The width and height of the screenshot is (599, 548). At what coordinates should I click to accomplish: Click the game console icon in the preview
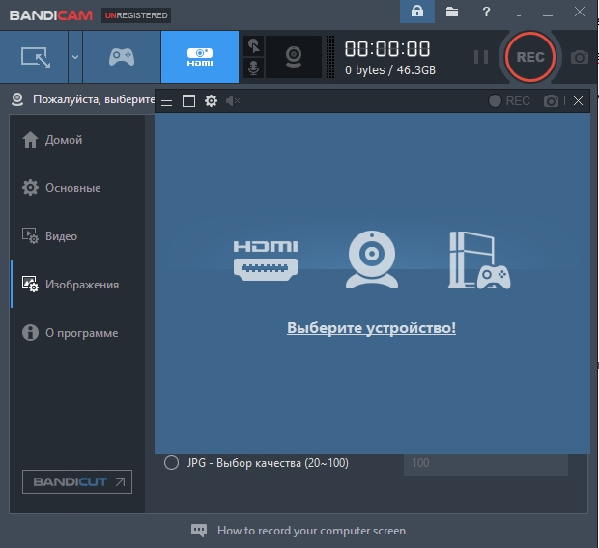479,260
